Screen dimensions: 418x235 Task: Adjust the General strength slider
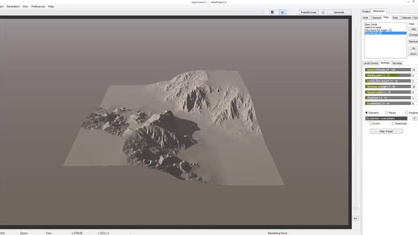(x=388, y=70)
